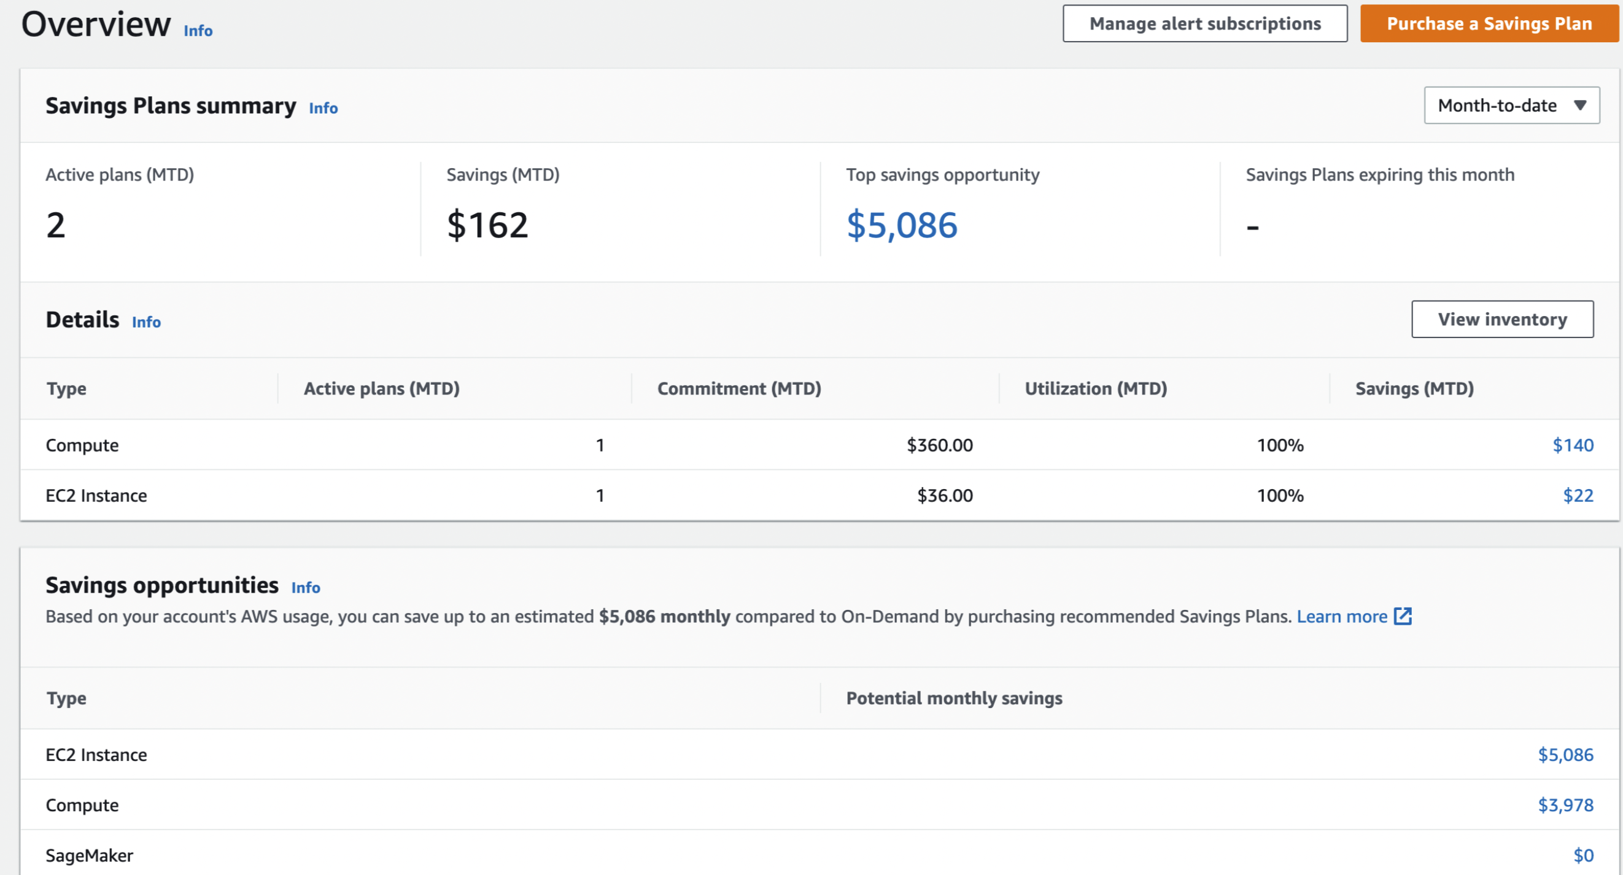Open the Savings opportunities Info link
Viewport: 1623px width, 875px height.
(x=306, y=587)
